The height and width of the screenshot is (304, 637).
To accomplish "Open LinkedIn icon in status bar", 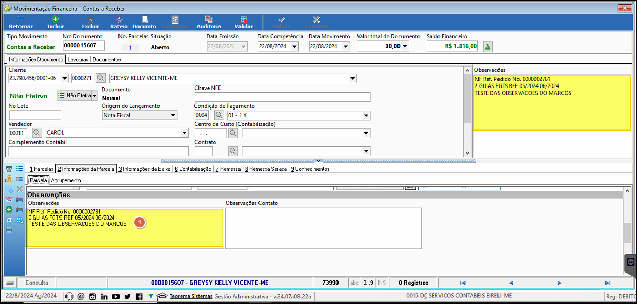I will [104, 296].
